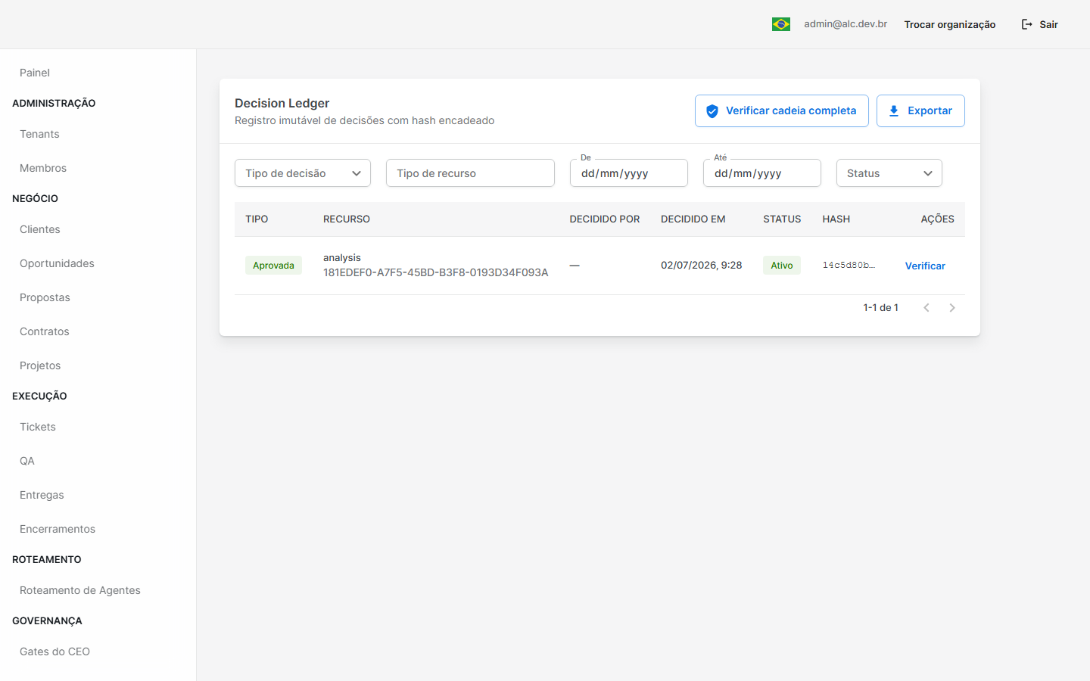Click the TIPO column header
Viewport: 1090px width, 681px height.
click(x=257, y=219)
